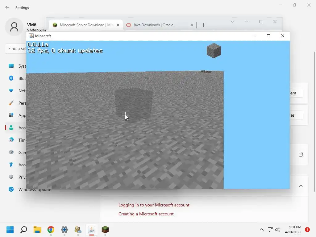Click the highlighted stone block in Minecraft
The height and width of the screenshot is (237, 316).
click(133, 105)
